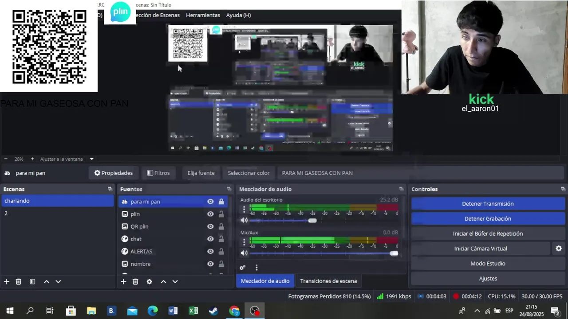Open Colección de Escenas menu
This screenshot has width=568, height=319.
click(x=158, y=15)
